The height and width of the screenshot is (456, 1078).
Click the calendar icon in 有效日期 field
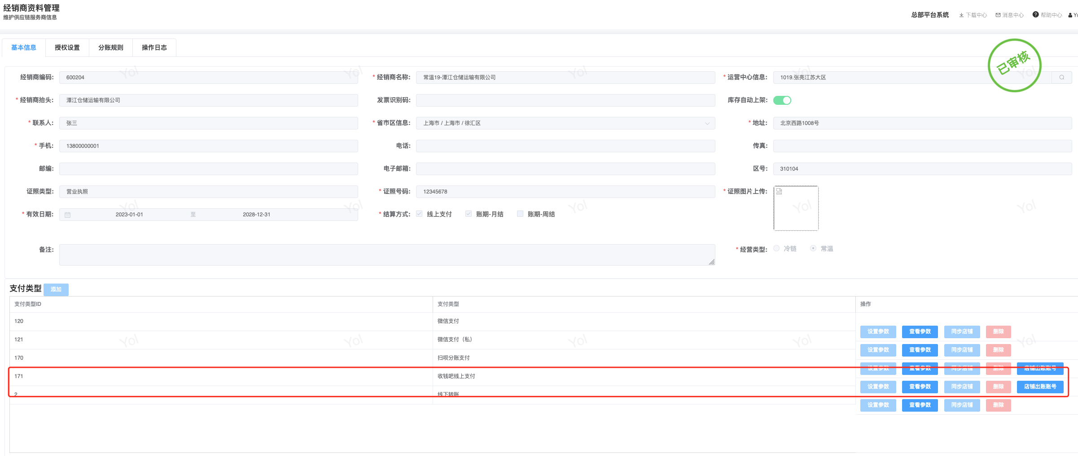(68, 215)
